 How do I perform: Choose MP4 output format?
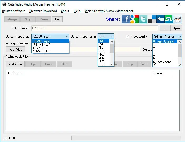coord(104,61)
